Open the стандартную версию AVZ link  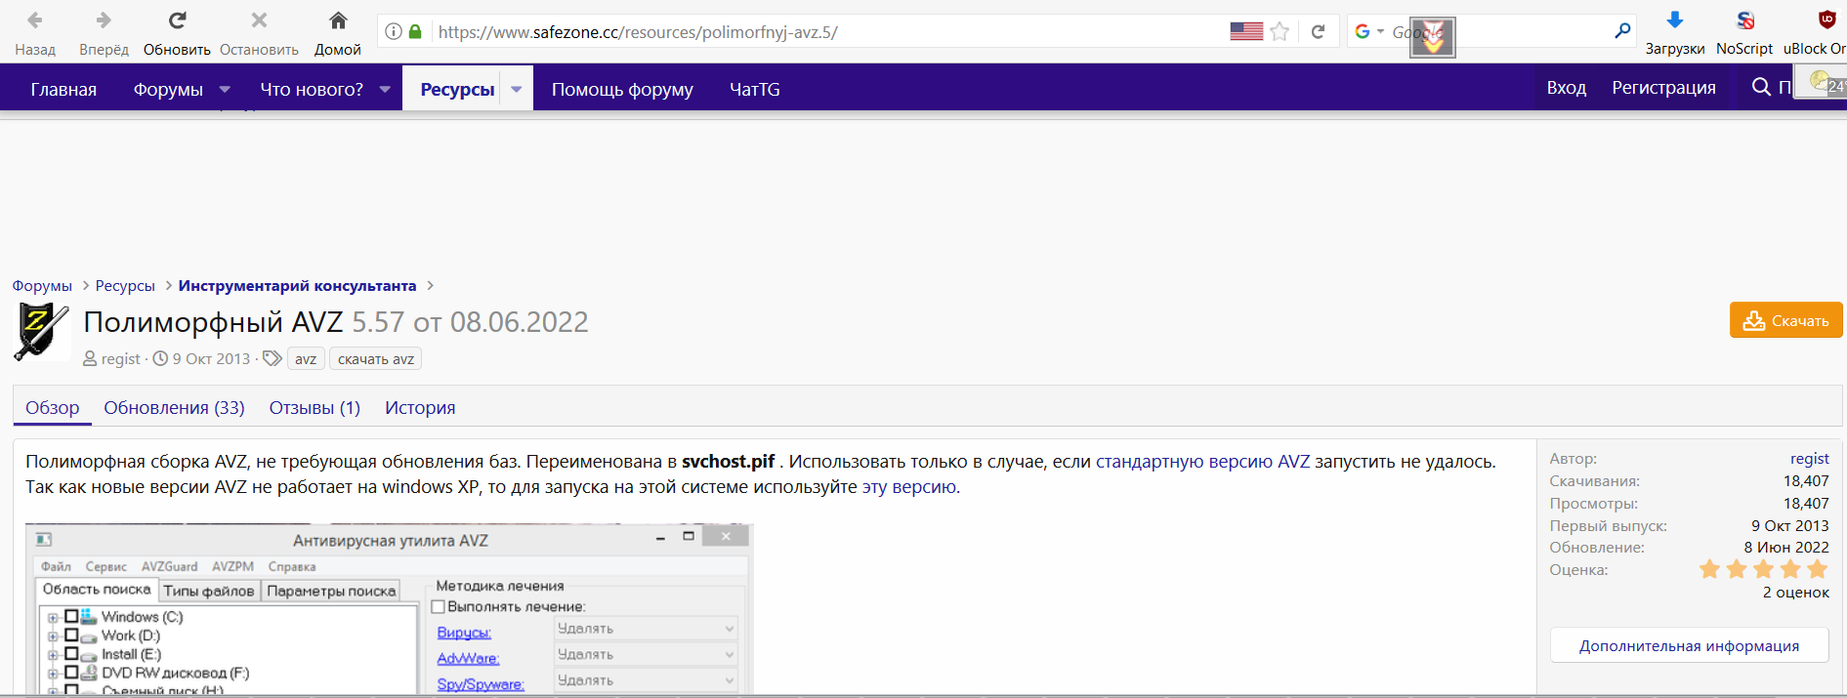(x=1202, y=462)
